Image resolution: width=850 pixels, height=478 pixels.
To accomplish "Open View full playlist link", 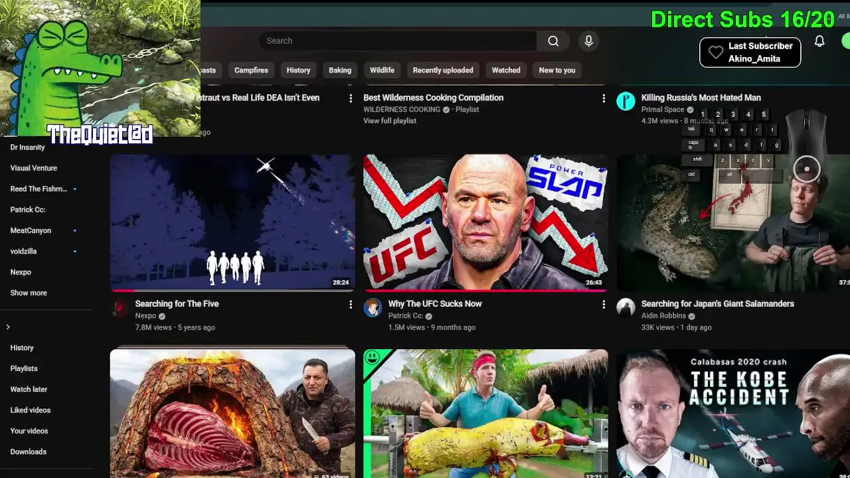I will tap(390, 121).
